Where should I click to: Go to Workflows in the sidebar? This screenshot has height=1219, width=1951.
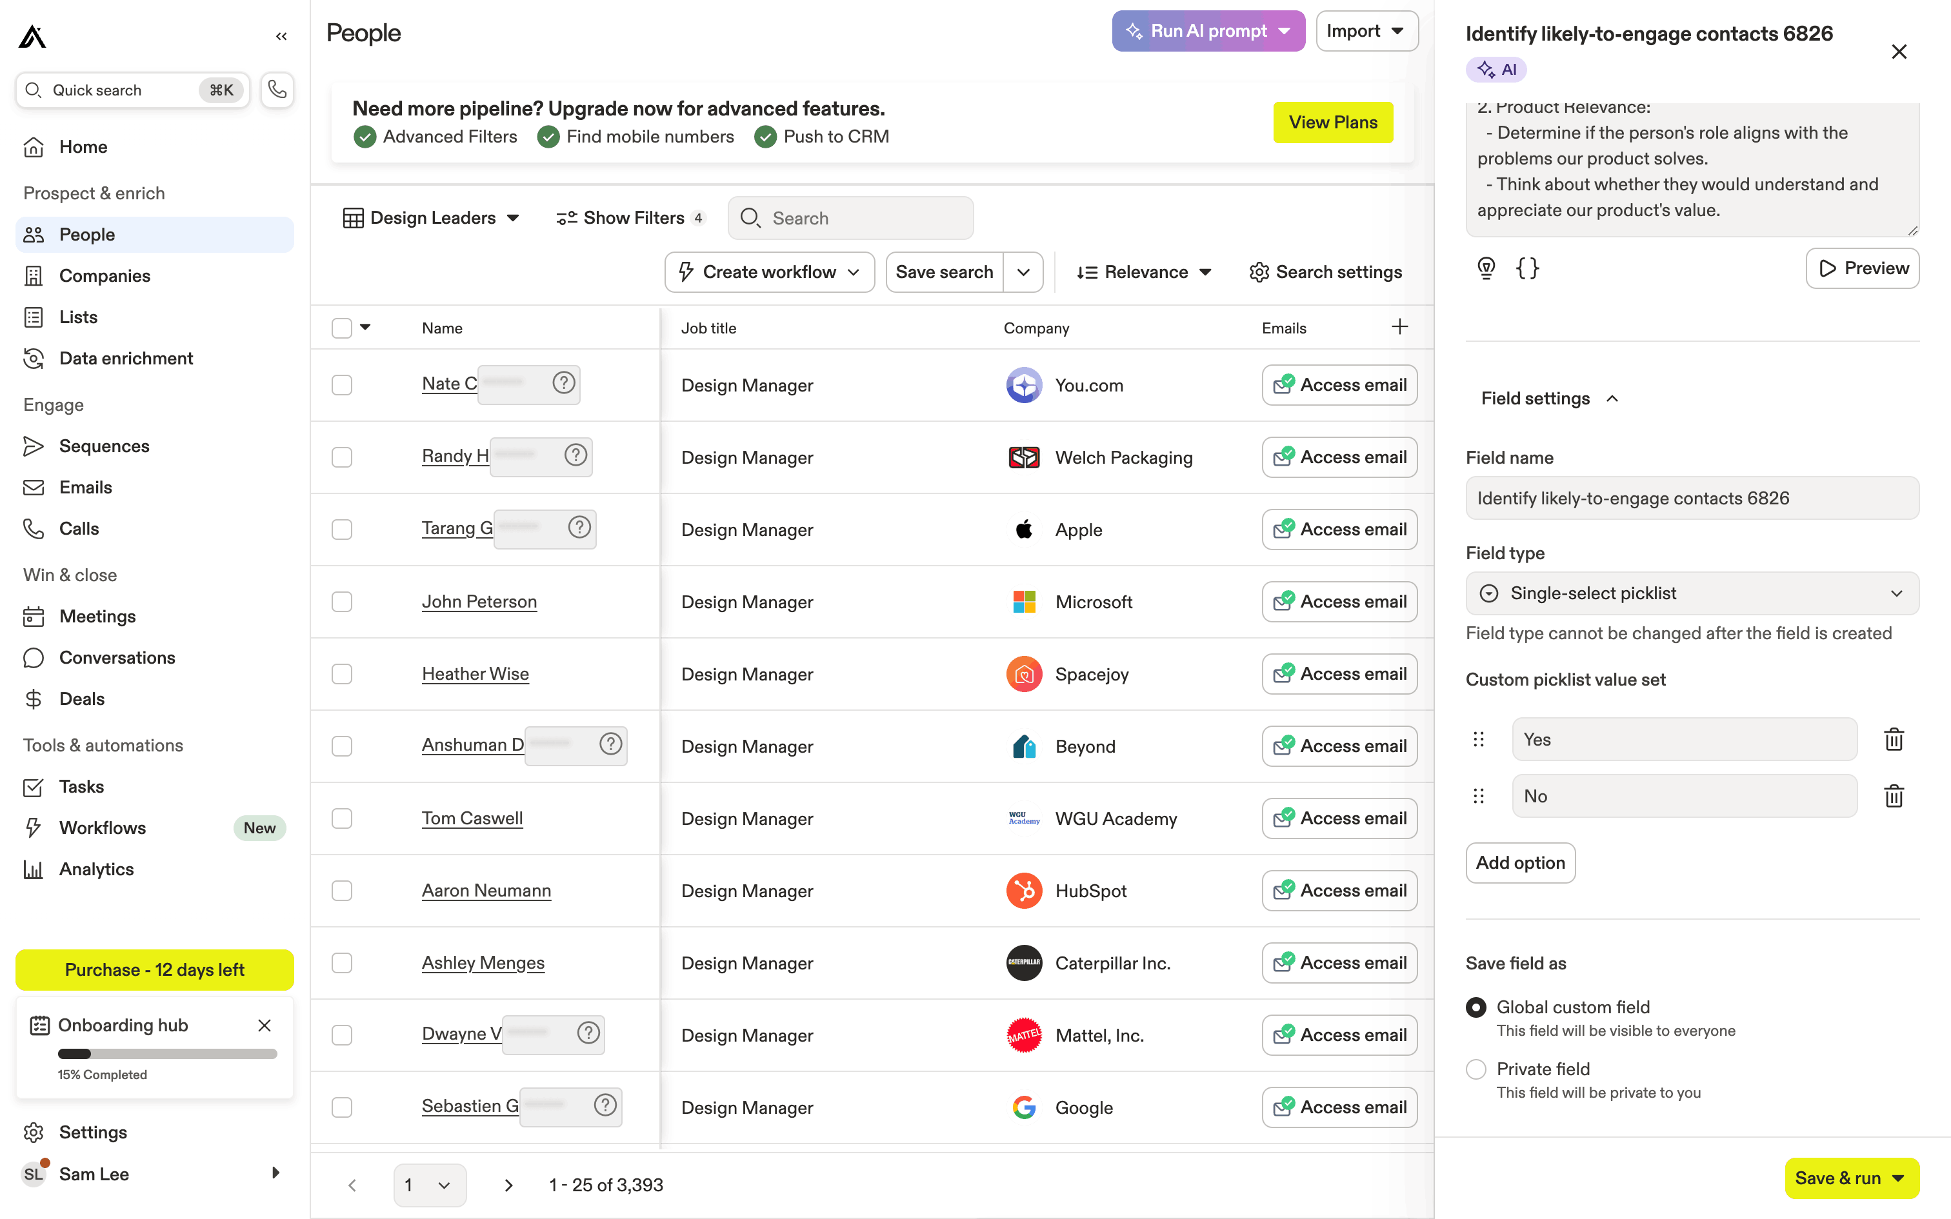point(103,828)
